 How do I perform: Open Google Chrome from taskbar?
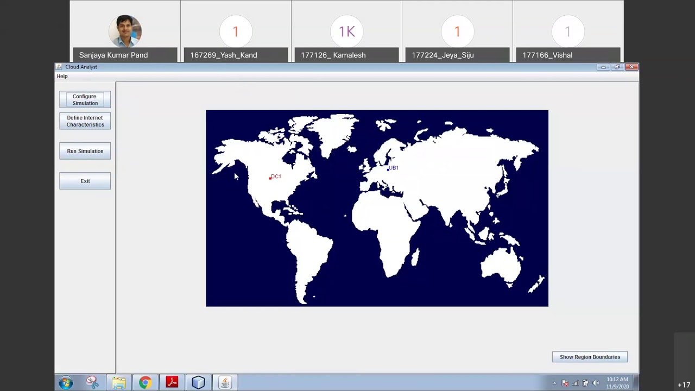[x=145, y=383]
